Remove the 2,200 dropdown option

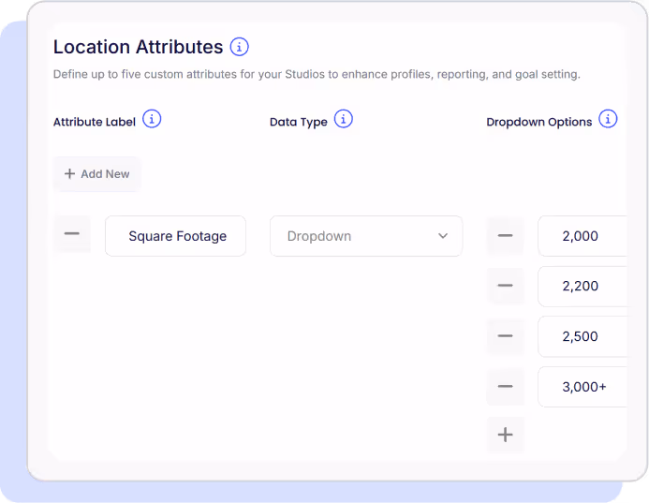pyautogui.click(x=506, y=286)
